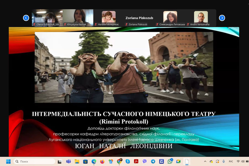Switch input language via РУС indicator
The width and height of the screenshot is (249, 166).
click(x=231, y=162)
